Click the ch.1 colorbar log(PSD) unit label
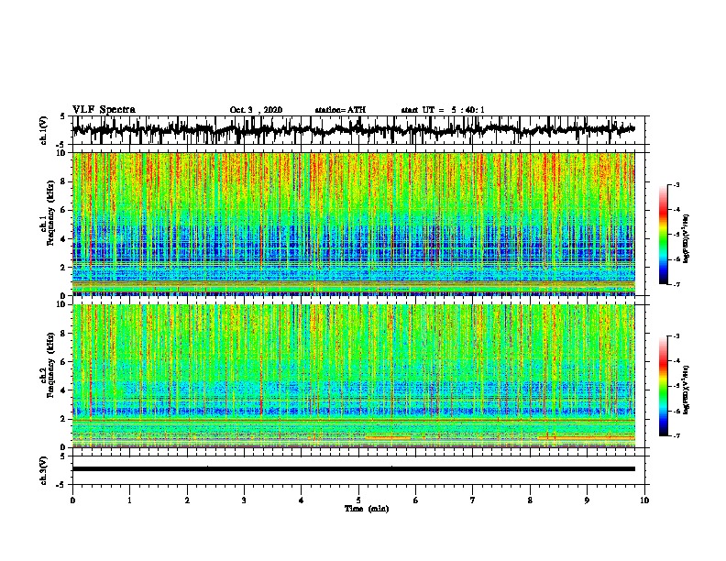The width and height of the screenshot is (726, 561). click(687, 238)
